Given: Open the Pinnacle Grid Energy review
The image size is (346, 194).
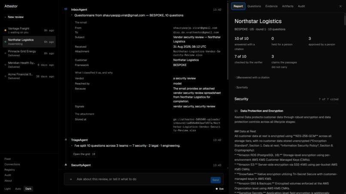Looking at the screenshot, I should coord(29,53).
